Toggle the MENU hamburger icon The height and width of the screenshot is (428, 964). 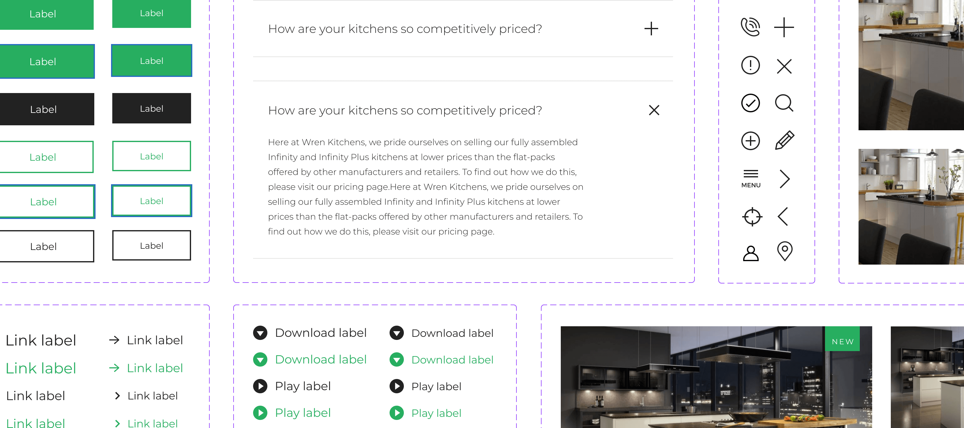pos(751,177)
